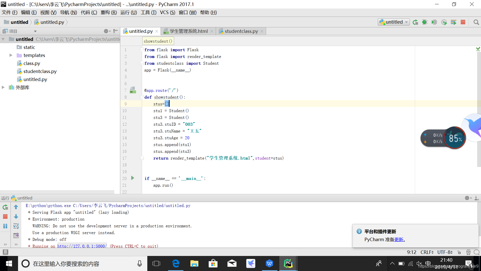The height and width of the screenshot is (271, 481).
Task: Open the Project panel settings gear
Action: point(106,31)
